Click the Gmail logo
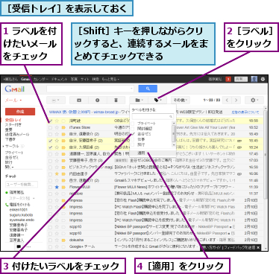The height and width of the screenshot is (274, 279). (15, 89)
